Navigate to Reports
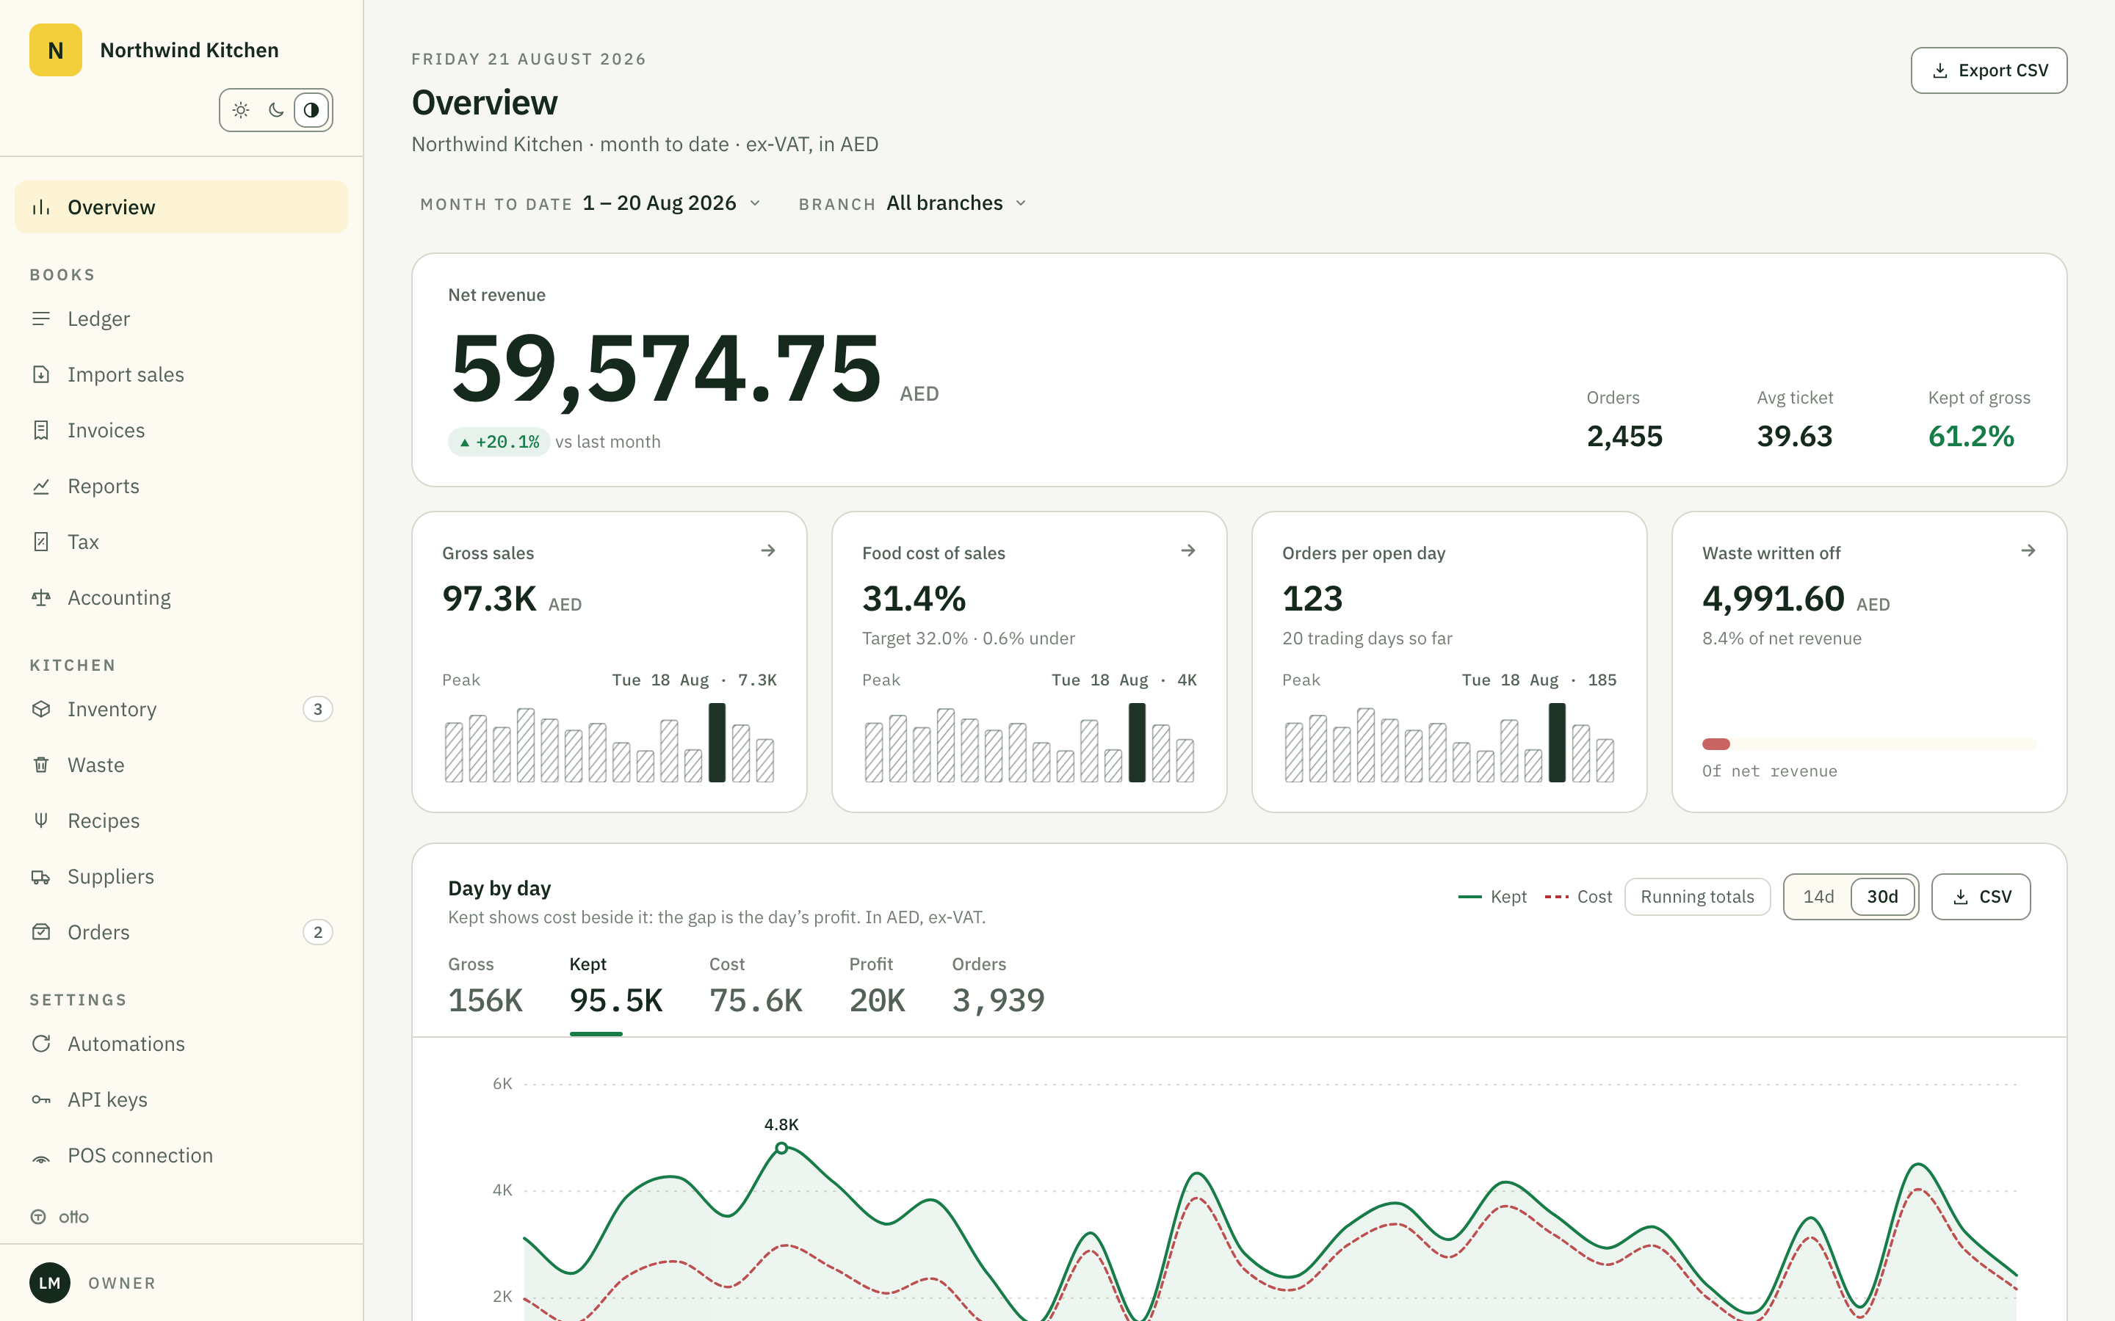Image resolution: width=2115 pixels, height=1321 pixels. [x=181, y=487]
